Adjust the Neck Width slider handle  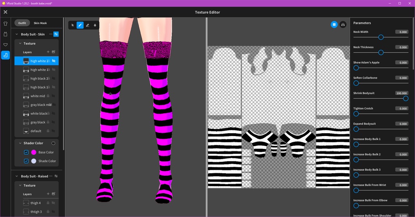point(381,37)
